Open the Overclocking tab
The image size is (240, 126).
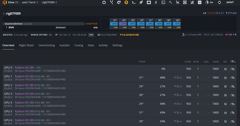pyautogui.click(x=47, y=45)
